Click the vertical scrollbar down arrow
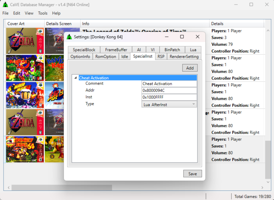274x200 pixels. point(268,182)
